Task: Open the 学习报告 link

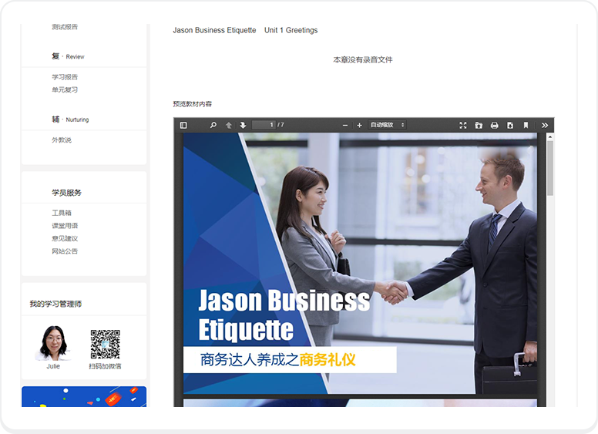Action: (65, 77)
